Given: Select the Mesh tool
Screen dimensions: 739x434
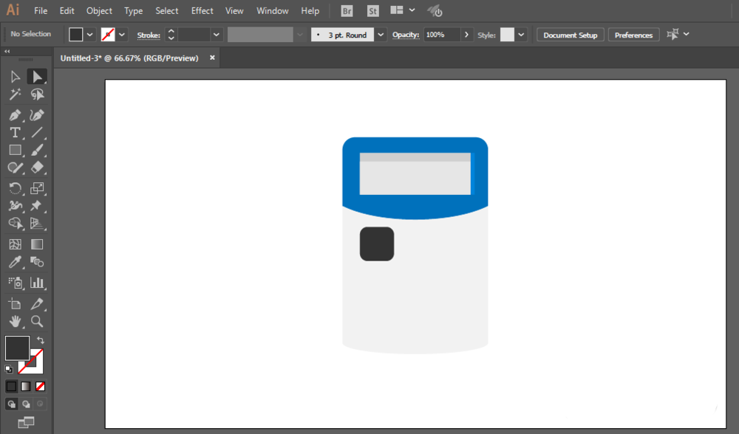Looking at the screenshot, I should coord(15,244).
